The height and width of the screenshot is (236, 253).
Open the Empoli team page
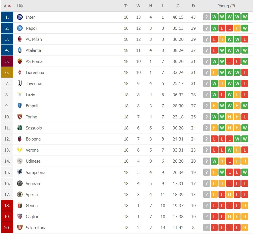click(32, 106)
